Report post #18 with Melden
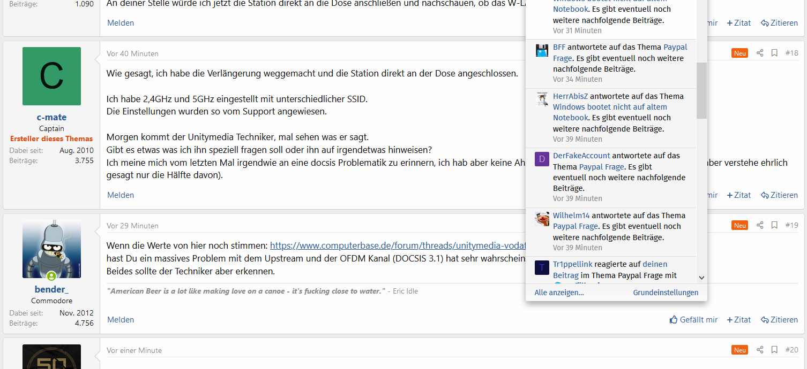The height and width of the screenshot is (369, 807). tap(121, 195)
